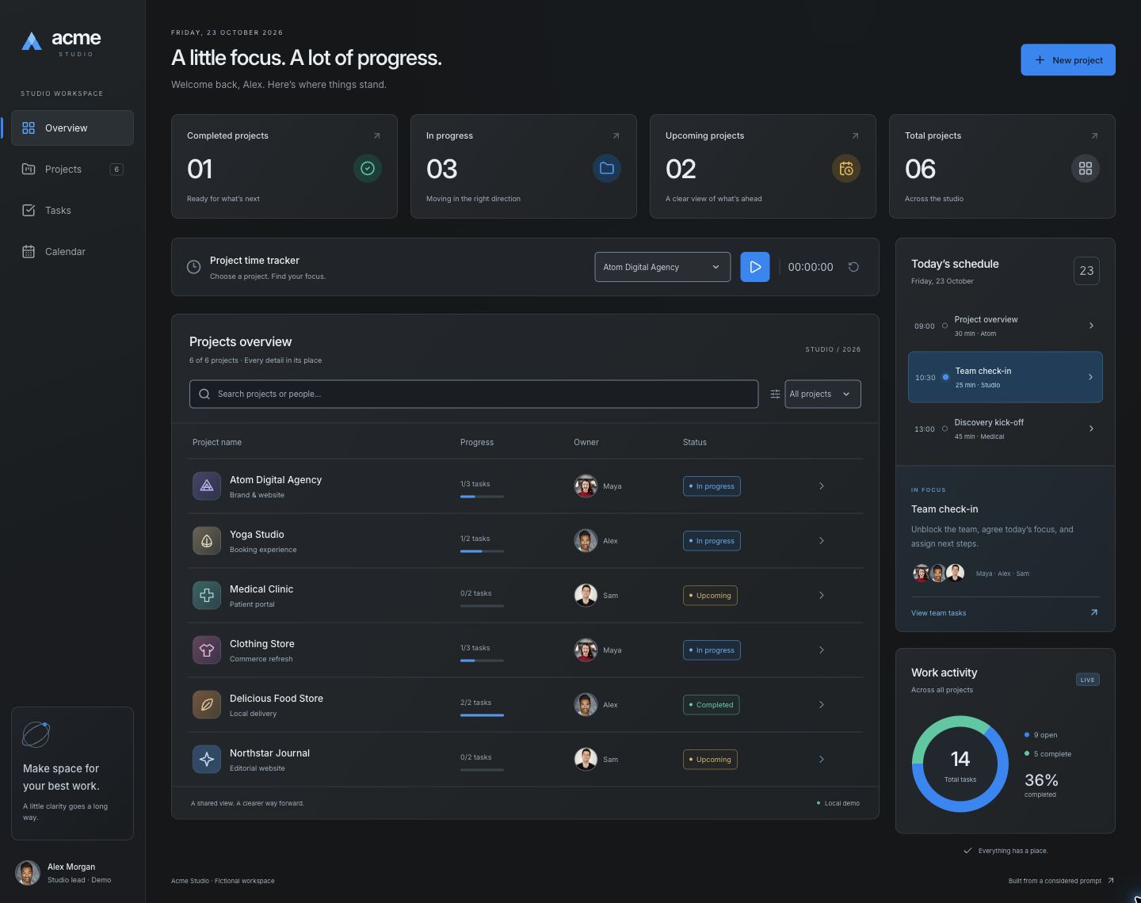The width and height of the screenshot is (1141, 903).
Task: Go to Overview in the sidebar
Action: click(x=72, y=128)
